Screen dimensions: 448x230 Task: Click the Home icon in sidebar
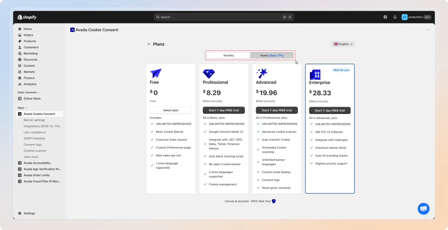(20, 29)
